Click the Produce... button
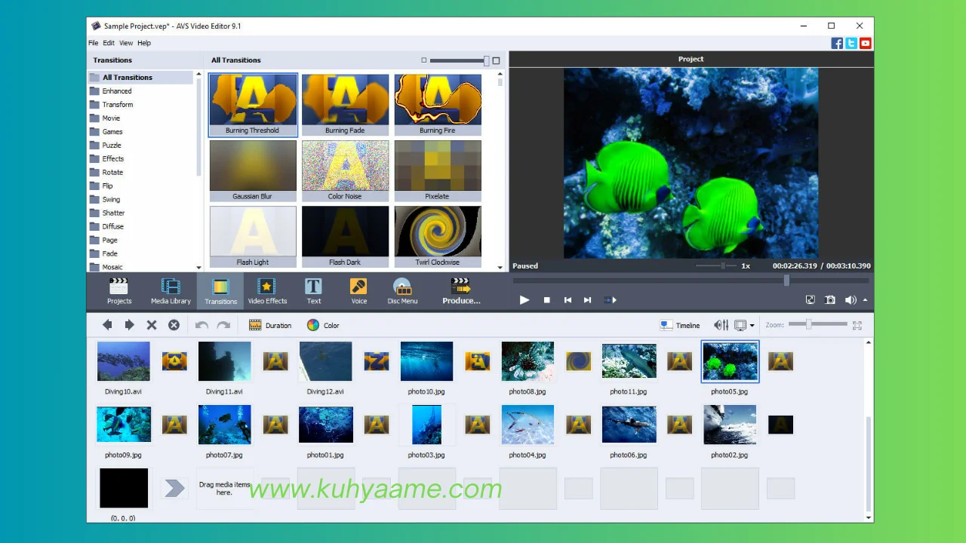The width and height of the screenshot is (966, 543). click(x=461, y=291)
